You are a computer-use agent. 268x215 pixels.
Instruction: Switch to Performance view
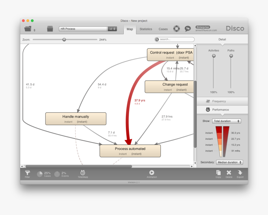(x=223, y=110)
